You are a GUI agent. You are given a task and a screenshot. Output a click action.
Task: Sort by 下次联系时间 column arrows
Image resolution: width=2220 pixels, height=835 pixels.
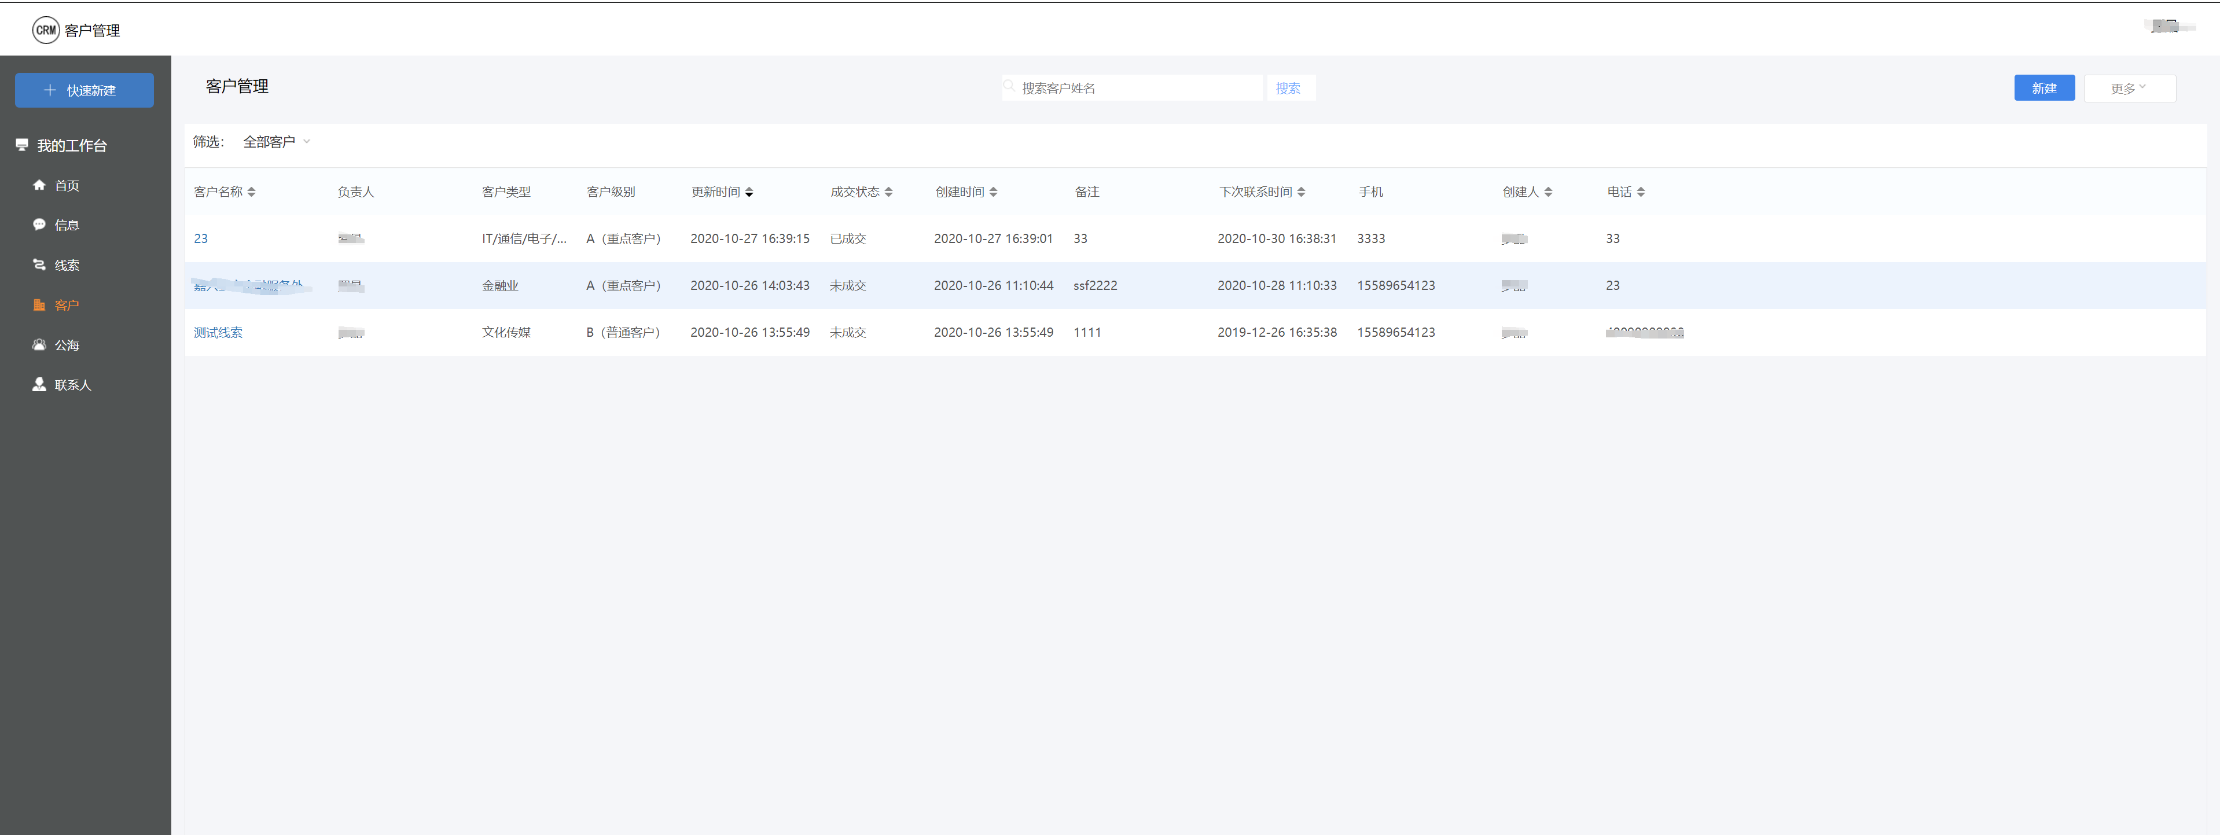tap(1300, 192)
